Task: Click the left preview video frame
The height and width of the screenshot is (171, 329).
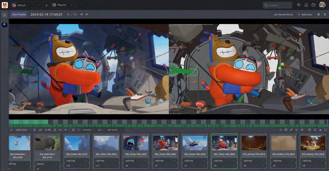Action: click(89, 69)
